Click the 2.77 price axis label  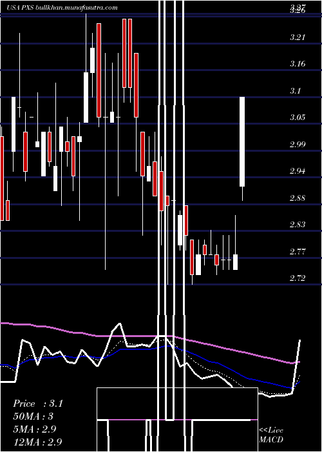(x=298, y=252)
